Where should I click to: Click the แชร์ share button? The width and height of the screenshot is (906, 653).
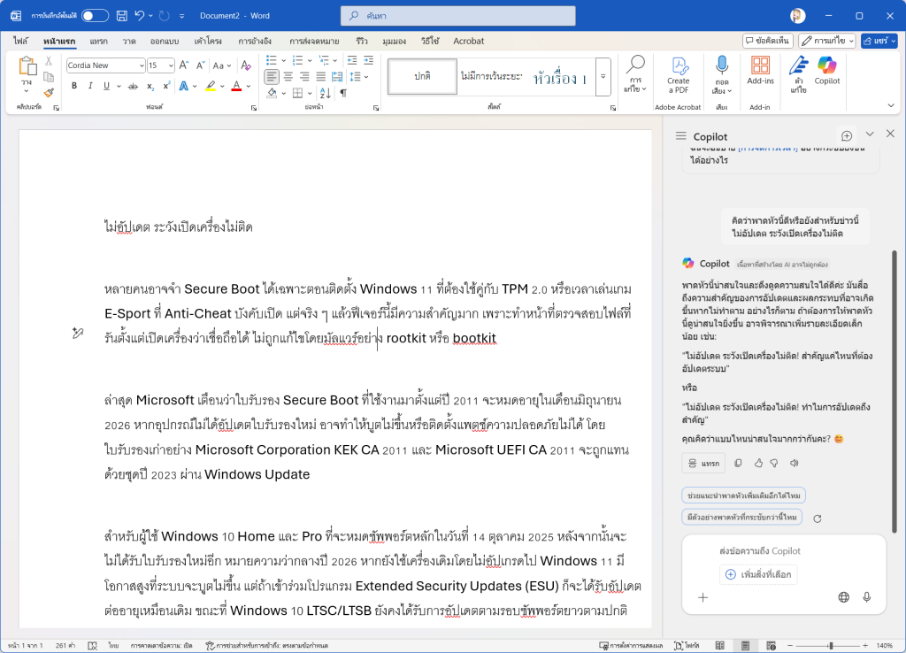click(879, 41)
